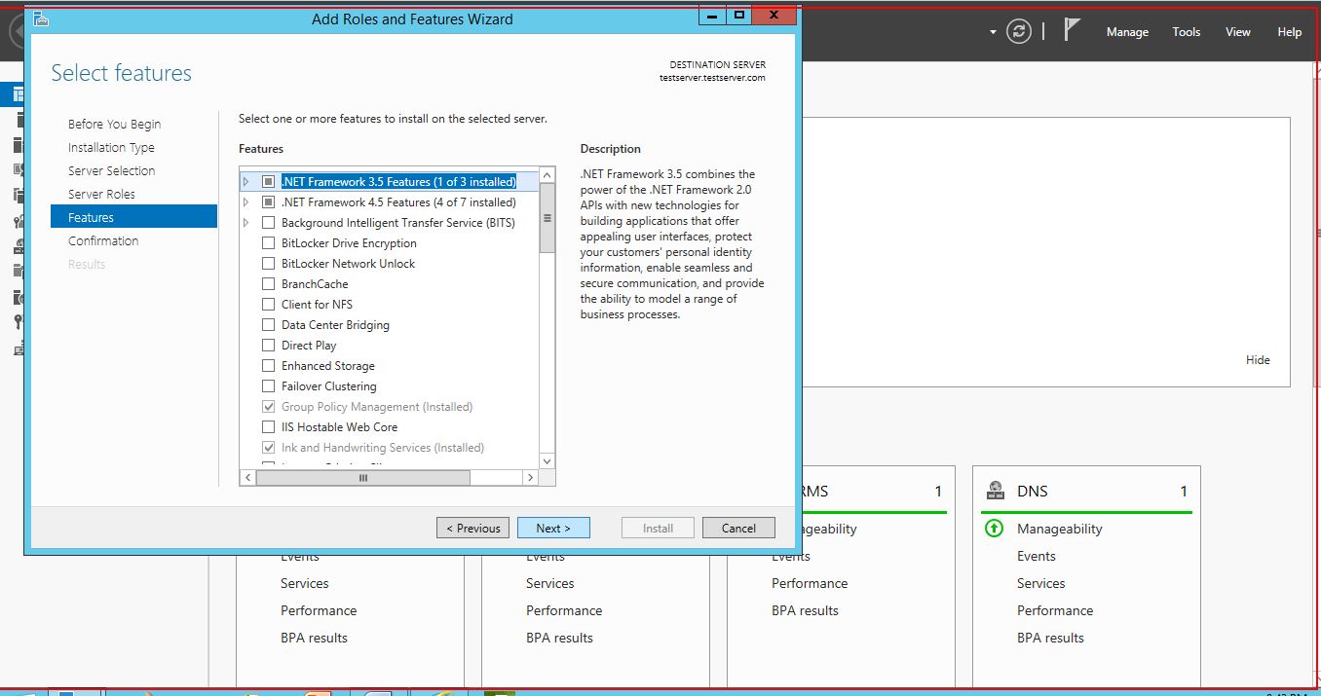Check the BitLocker Drive Encryption checkbox
This screenshot has width=1321, height=696.
269,243
